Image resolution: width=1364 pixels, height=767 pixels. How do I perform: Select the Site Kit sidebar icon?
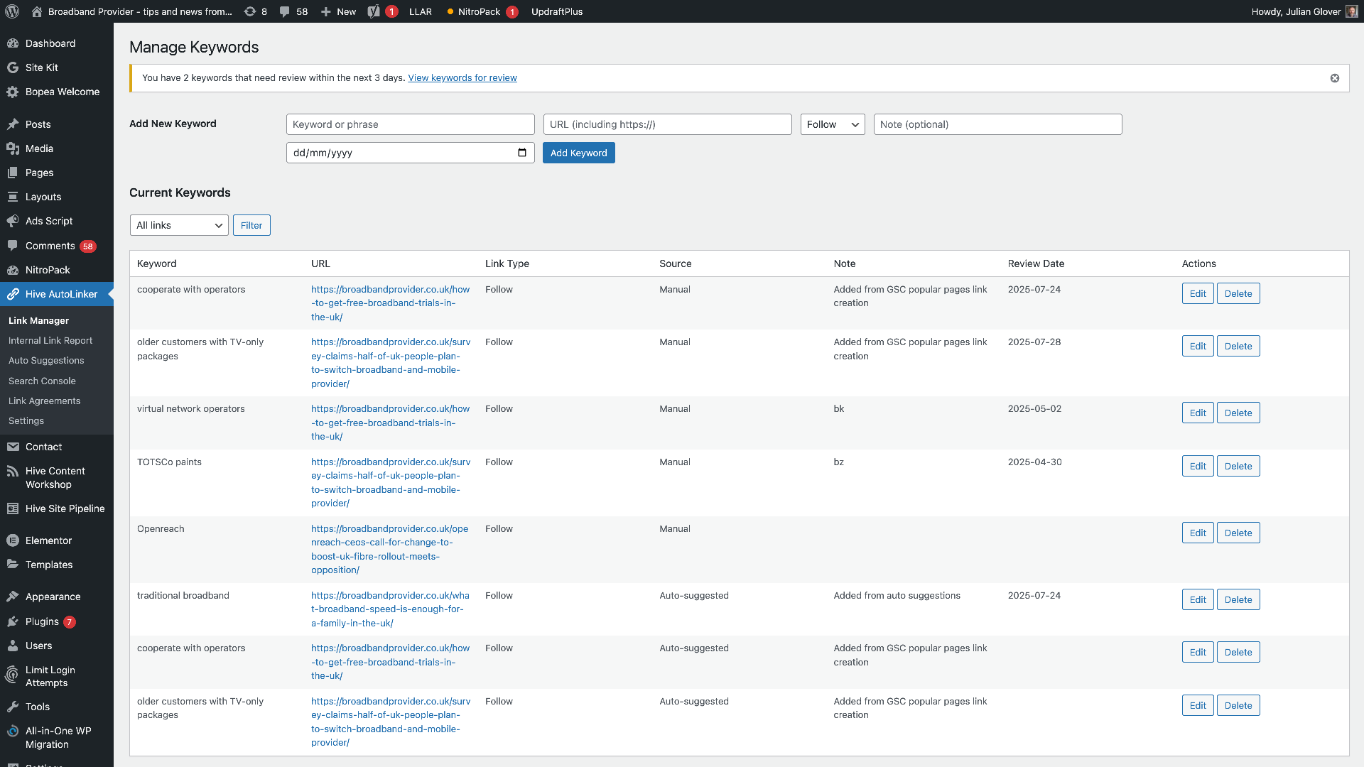[13, 67]
